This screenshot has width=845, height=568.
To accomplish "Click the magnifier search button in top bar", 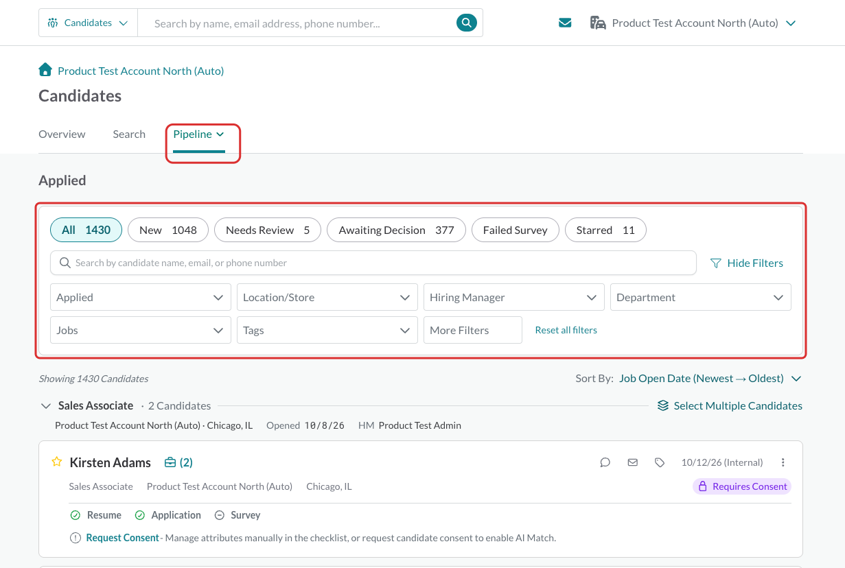I will click(466, 23).
